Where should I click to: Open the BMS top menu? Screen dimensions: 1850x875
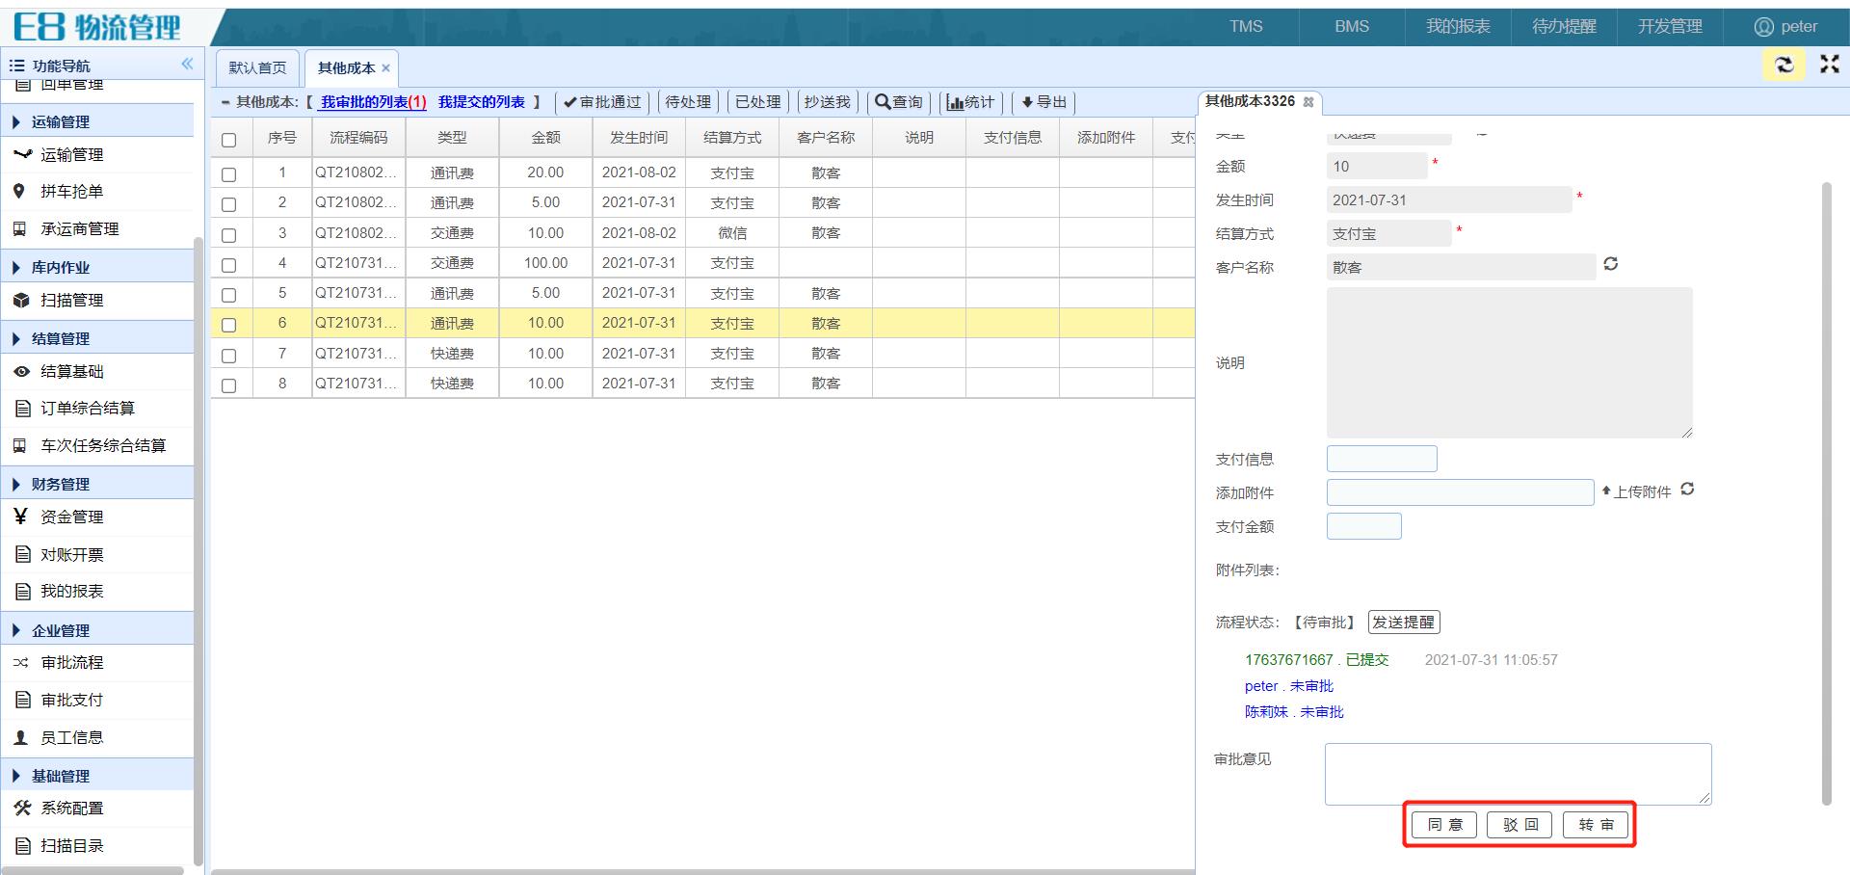pyautogui.click(x=1352, y=27)
